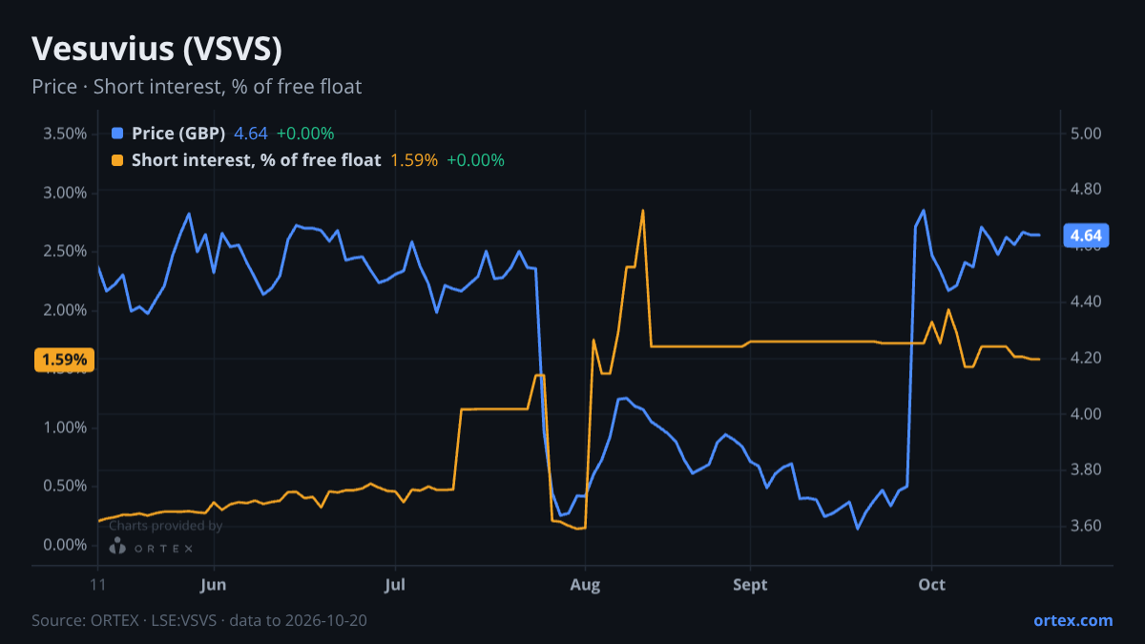
Task: Click the Sept x-axis label
Action: pyautogui.click(x=751, y=584)
